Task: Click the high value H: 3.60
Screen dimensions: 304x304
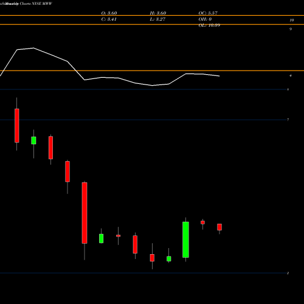Action: point(158,13)
